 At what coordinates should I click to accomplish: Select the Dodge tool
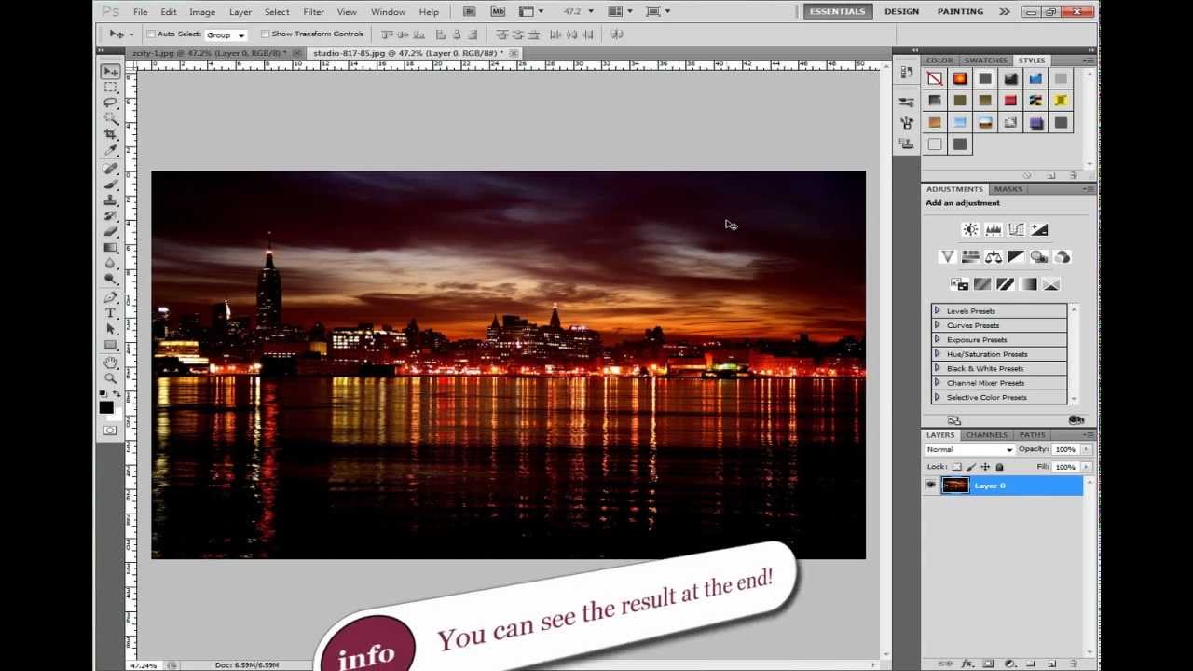coord(110,279)
